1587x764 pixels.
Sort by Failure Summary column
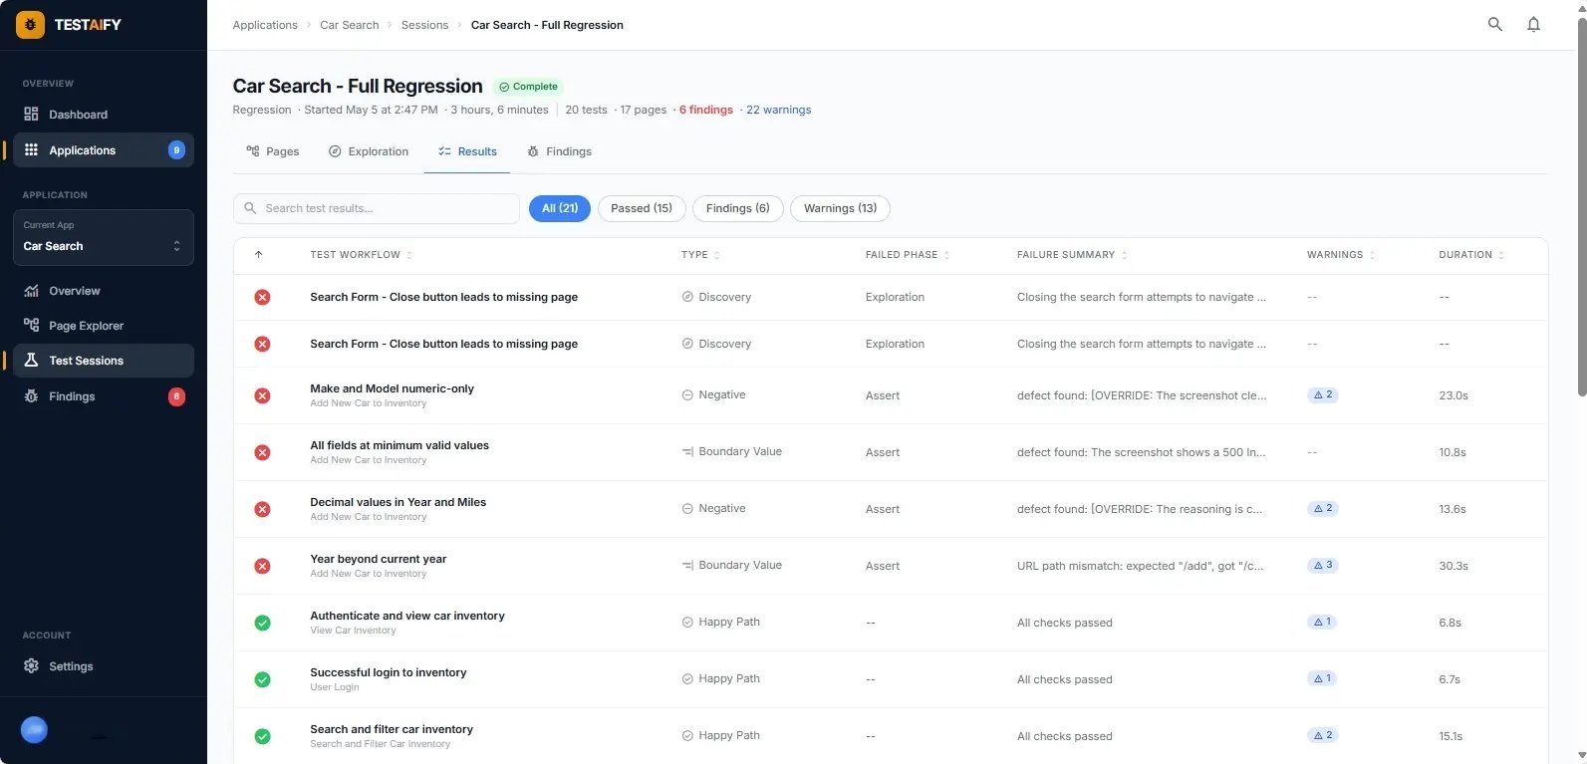pos(1072,255)
